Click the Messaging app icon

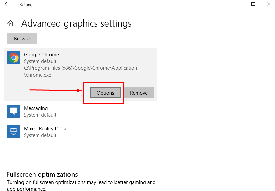[x=14, y=111]
